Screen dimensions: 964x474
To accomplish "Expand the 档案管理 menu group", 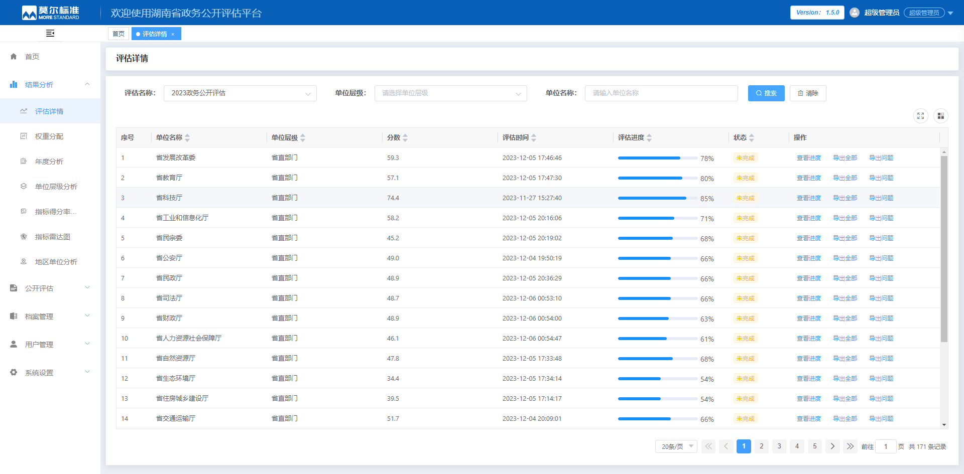I will tap(87, 316).
